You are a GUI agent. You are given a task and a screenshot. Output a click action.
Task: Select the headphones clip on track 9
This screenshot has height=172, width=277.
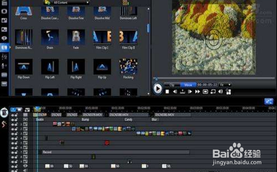(x=130, y=161)
